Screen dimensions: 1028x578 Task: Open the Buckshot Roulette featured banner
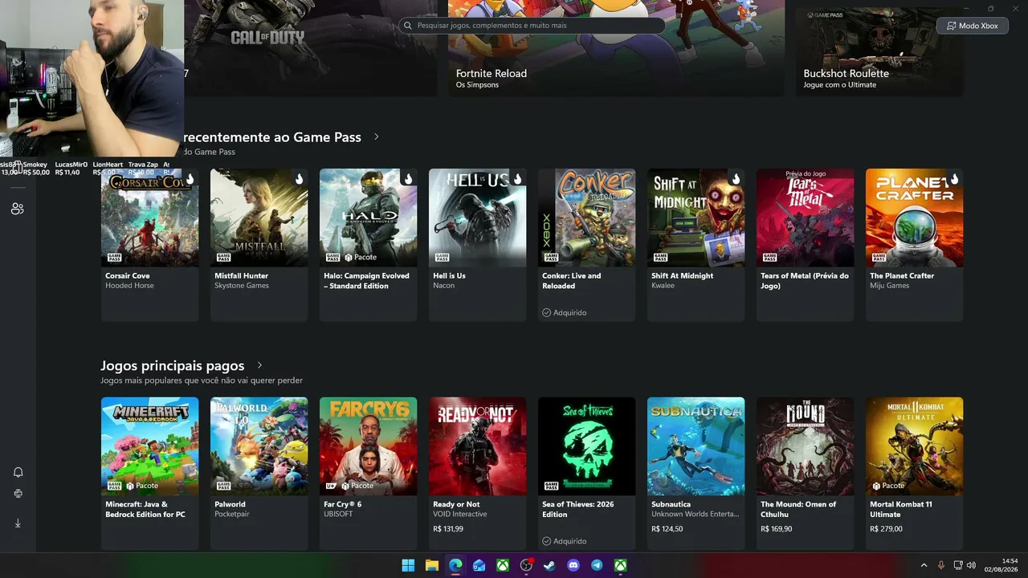(879, 52)
